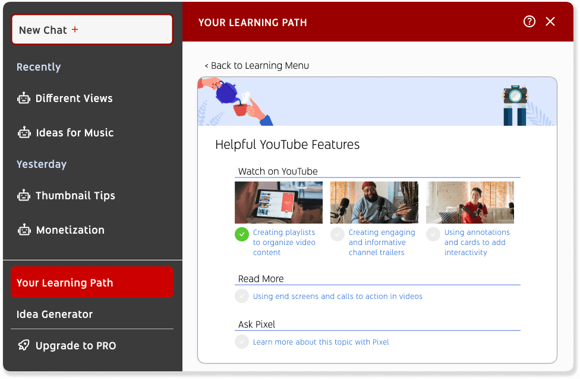Check off the end screens article

pyautogui.click(x=242, y=296)
